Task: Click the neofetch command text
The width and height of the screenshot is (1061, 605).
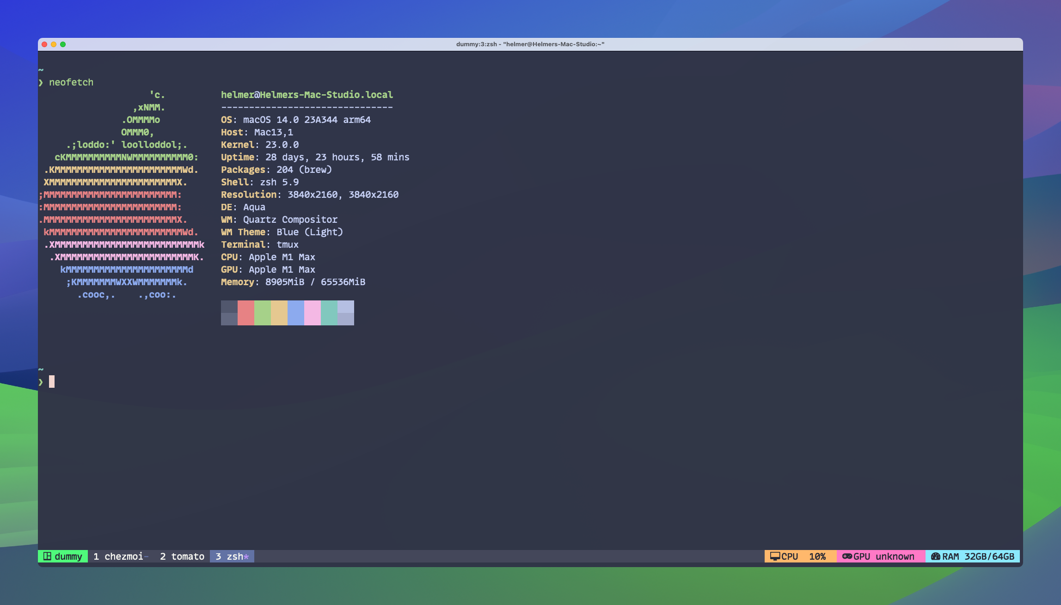Action: 71,82
